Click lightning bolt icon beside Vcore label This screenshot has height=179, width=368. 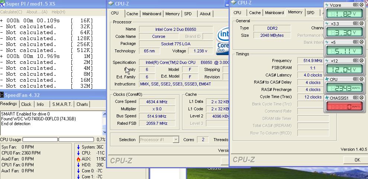tap(327, 5)
